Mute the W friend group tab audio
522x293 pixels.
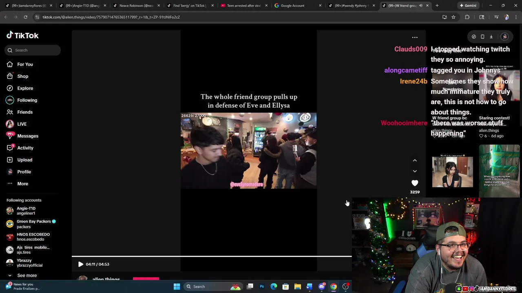click(x=420, y=6)
